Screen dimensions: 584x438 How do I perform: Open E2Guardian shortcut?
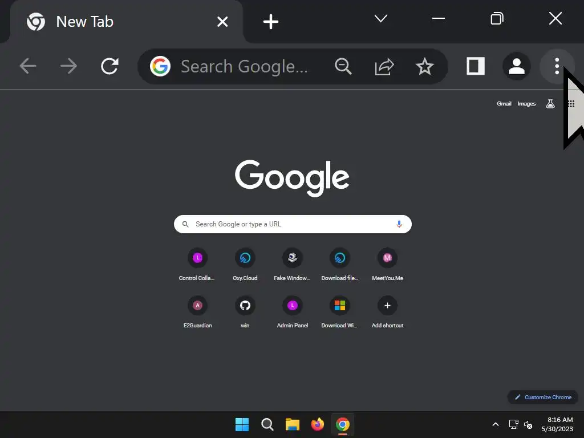197,312
